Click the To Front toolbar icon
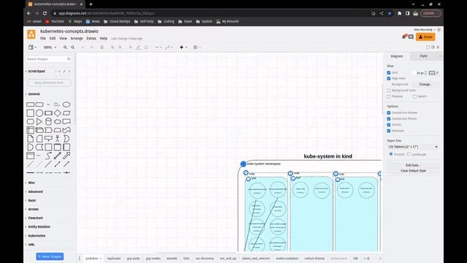The image size is (467, 263). [x=112, y=47]
